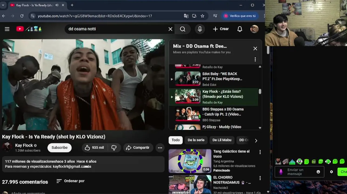Select Kay Flock ¿Estás listo? playlist item
The height and width of the screenshot is (194, 347).
(x=213, y=97)
